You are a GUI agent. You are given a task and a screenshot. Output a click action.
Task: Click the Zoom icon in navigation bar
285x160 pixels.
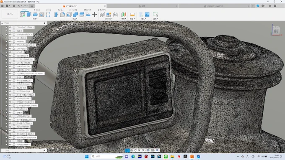pyautogui.click(x=139, y=150)
